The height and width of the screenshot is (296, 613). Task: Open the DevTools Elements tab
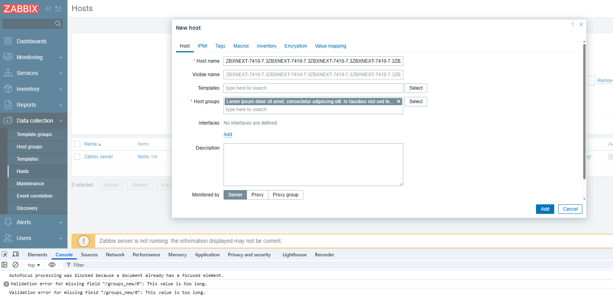pos(37,255)
